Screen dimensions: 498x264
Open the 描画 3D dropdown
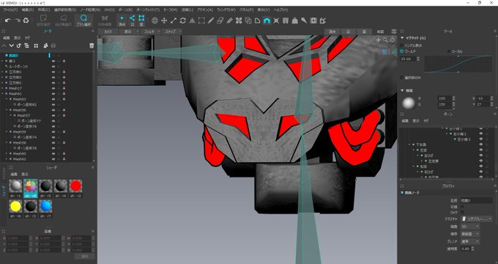click(x=470, y=227)
